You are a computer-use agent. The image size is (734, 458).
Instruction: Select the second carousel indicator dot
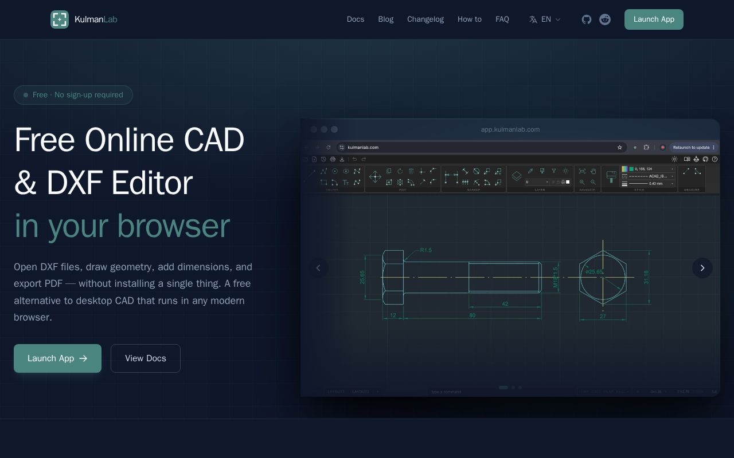513,388
